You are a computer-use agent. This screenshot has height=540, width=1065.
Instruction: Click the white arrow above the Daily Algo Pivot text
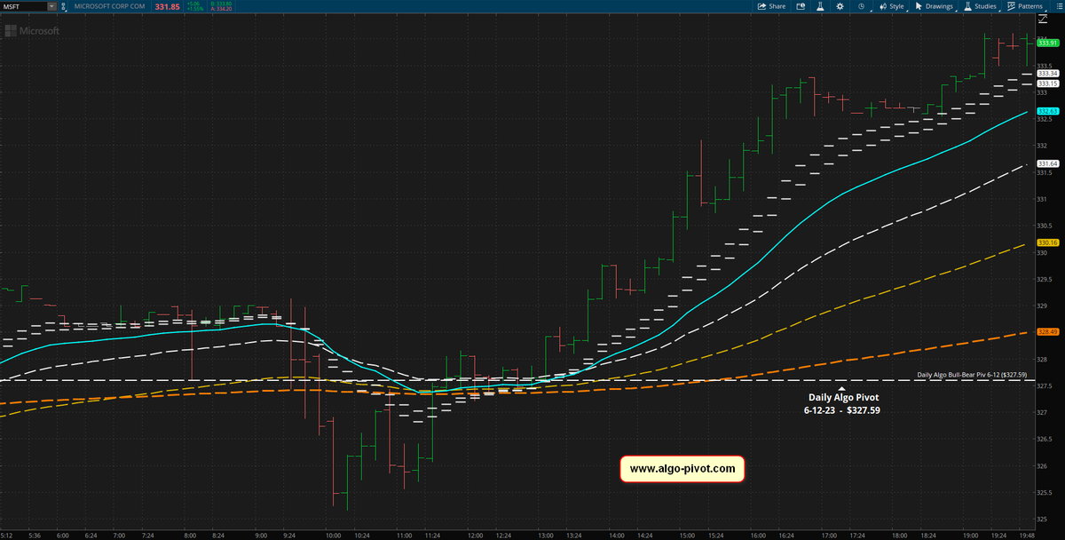[x=841, y=386]
